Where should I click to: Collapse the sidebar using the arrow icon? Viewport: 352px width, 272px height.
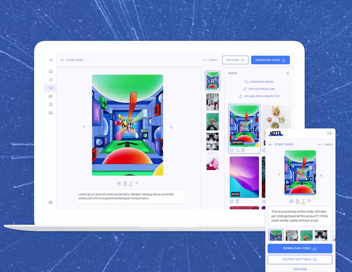[x=50, y=60]
